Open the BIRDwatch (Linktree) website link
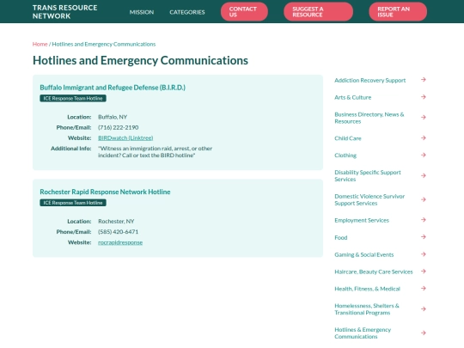 [125, 137]
